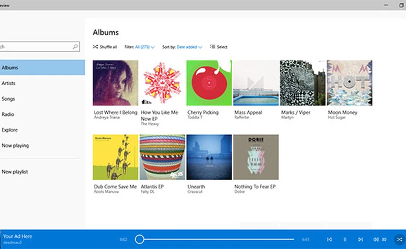Minimize the window
Viewport: 406px width, 249px height.
(386, 5)
